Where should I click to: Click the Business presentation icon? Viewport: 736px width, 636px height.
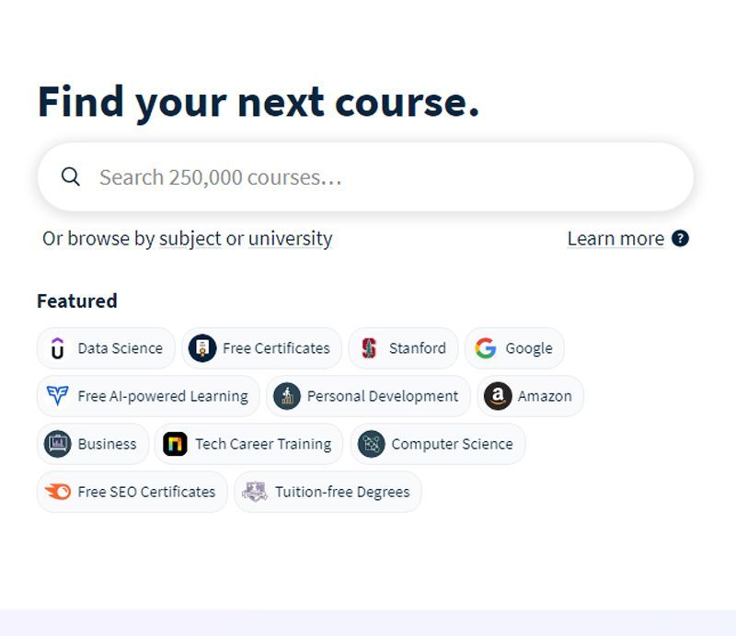(x=58, y=444)
